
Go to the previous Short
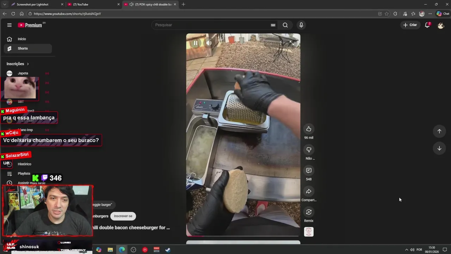pos(439,131)
